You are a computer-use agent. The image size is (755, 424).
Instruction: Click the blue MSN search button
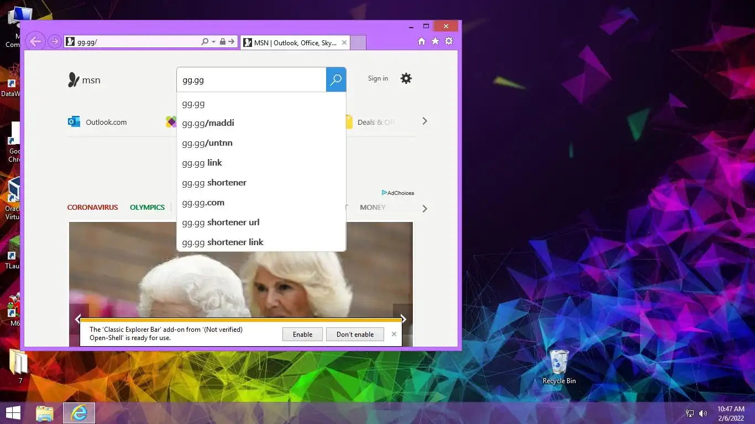(336, 80)
